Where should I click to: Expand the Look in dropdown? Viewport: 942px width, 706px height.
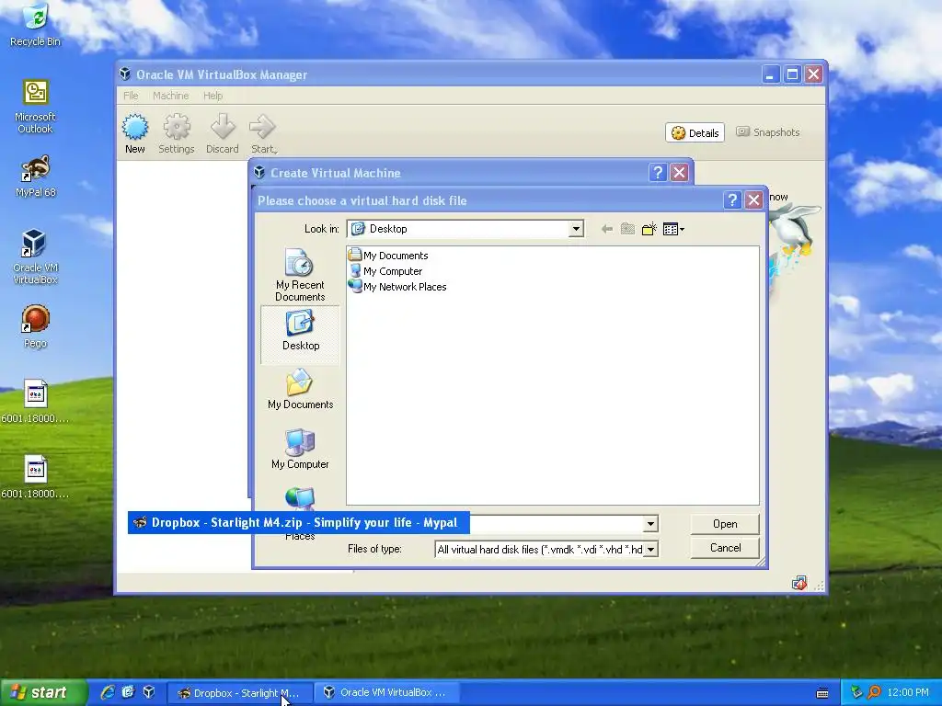pos(576,229)
